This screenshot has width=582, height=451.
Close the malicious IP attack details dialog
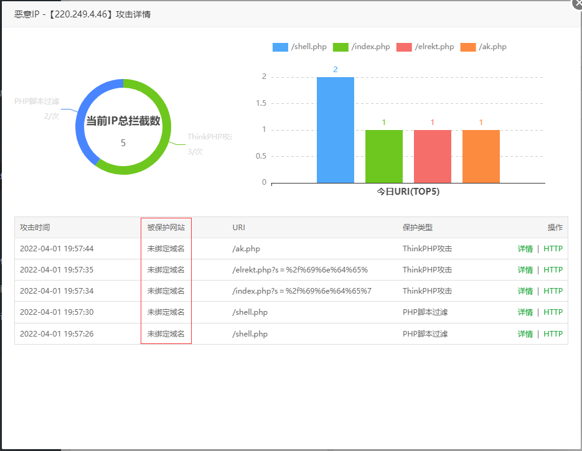click(577, 3)
